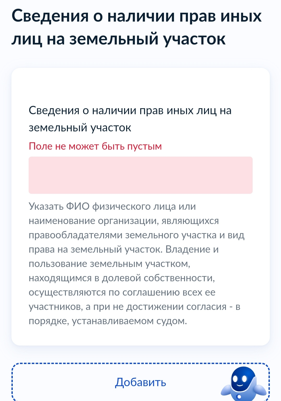Tap hint line "наименование организации, являющихся"

[124, 221]
